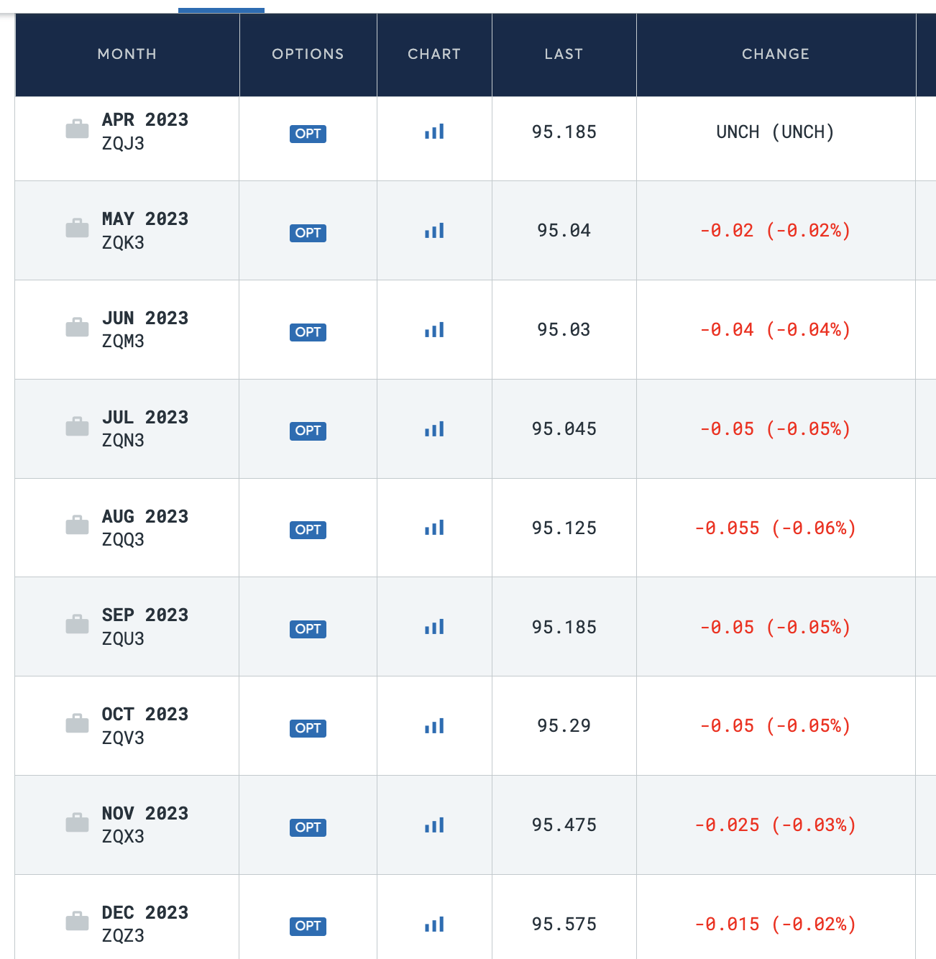Open the price chart for APR 2023 ZQJ3
This screenshot has height=959, width=936.
tap(433, 132)
